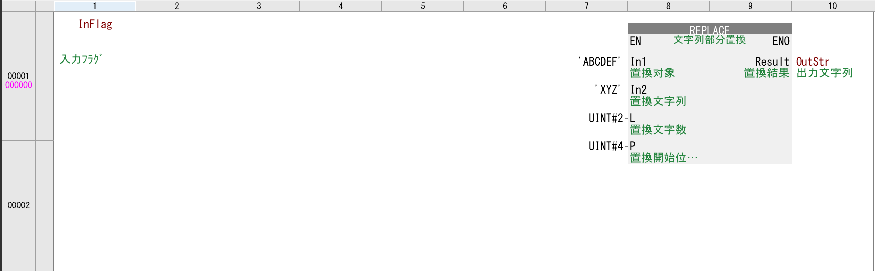
Task: Click column header 5
Action: tap(423, 6)
